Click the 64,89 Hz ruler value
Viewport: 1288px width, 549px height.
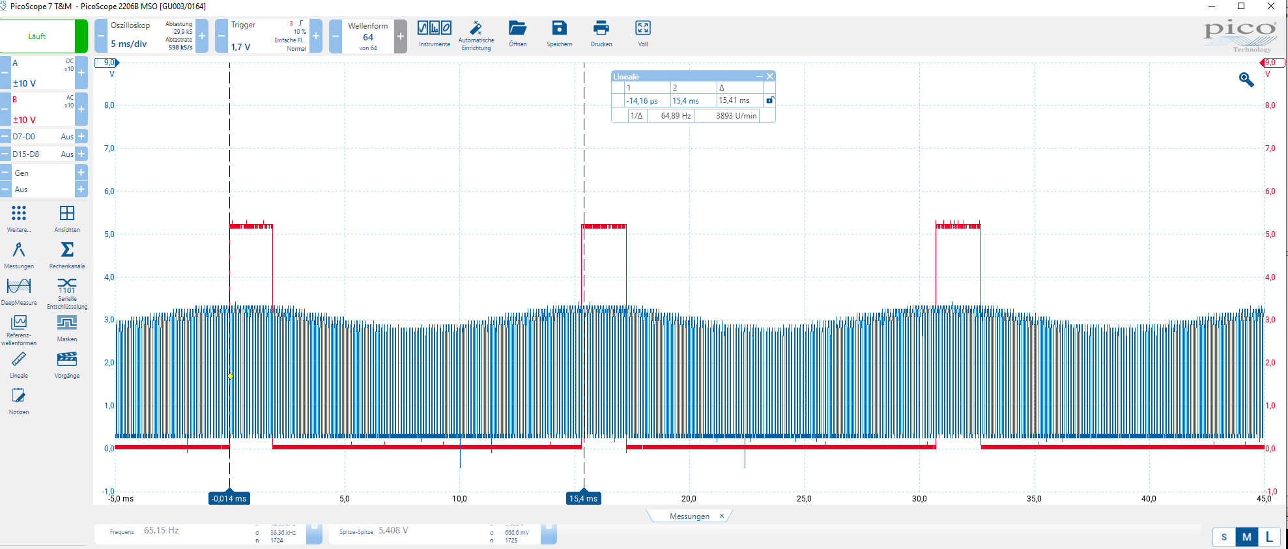click(x=676, y=115)
